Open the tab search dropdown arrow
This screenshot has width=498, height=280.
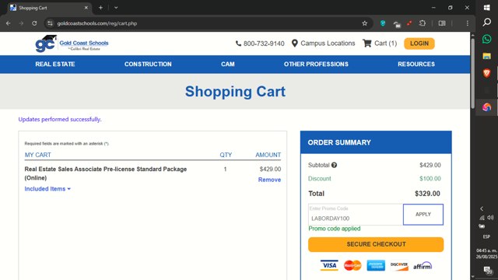(x=116, y=8)
